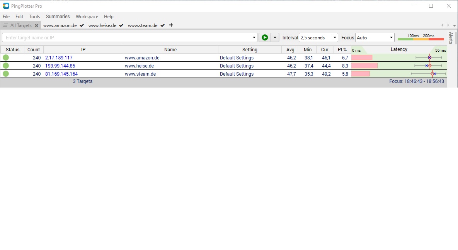Expand the target address history dropdown
Image resolution: width=458 pixels, height=250 pixels.
click(254, 38)
